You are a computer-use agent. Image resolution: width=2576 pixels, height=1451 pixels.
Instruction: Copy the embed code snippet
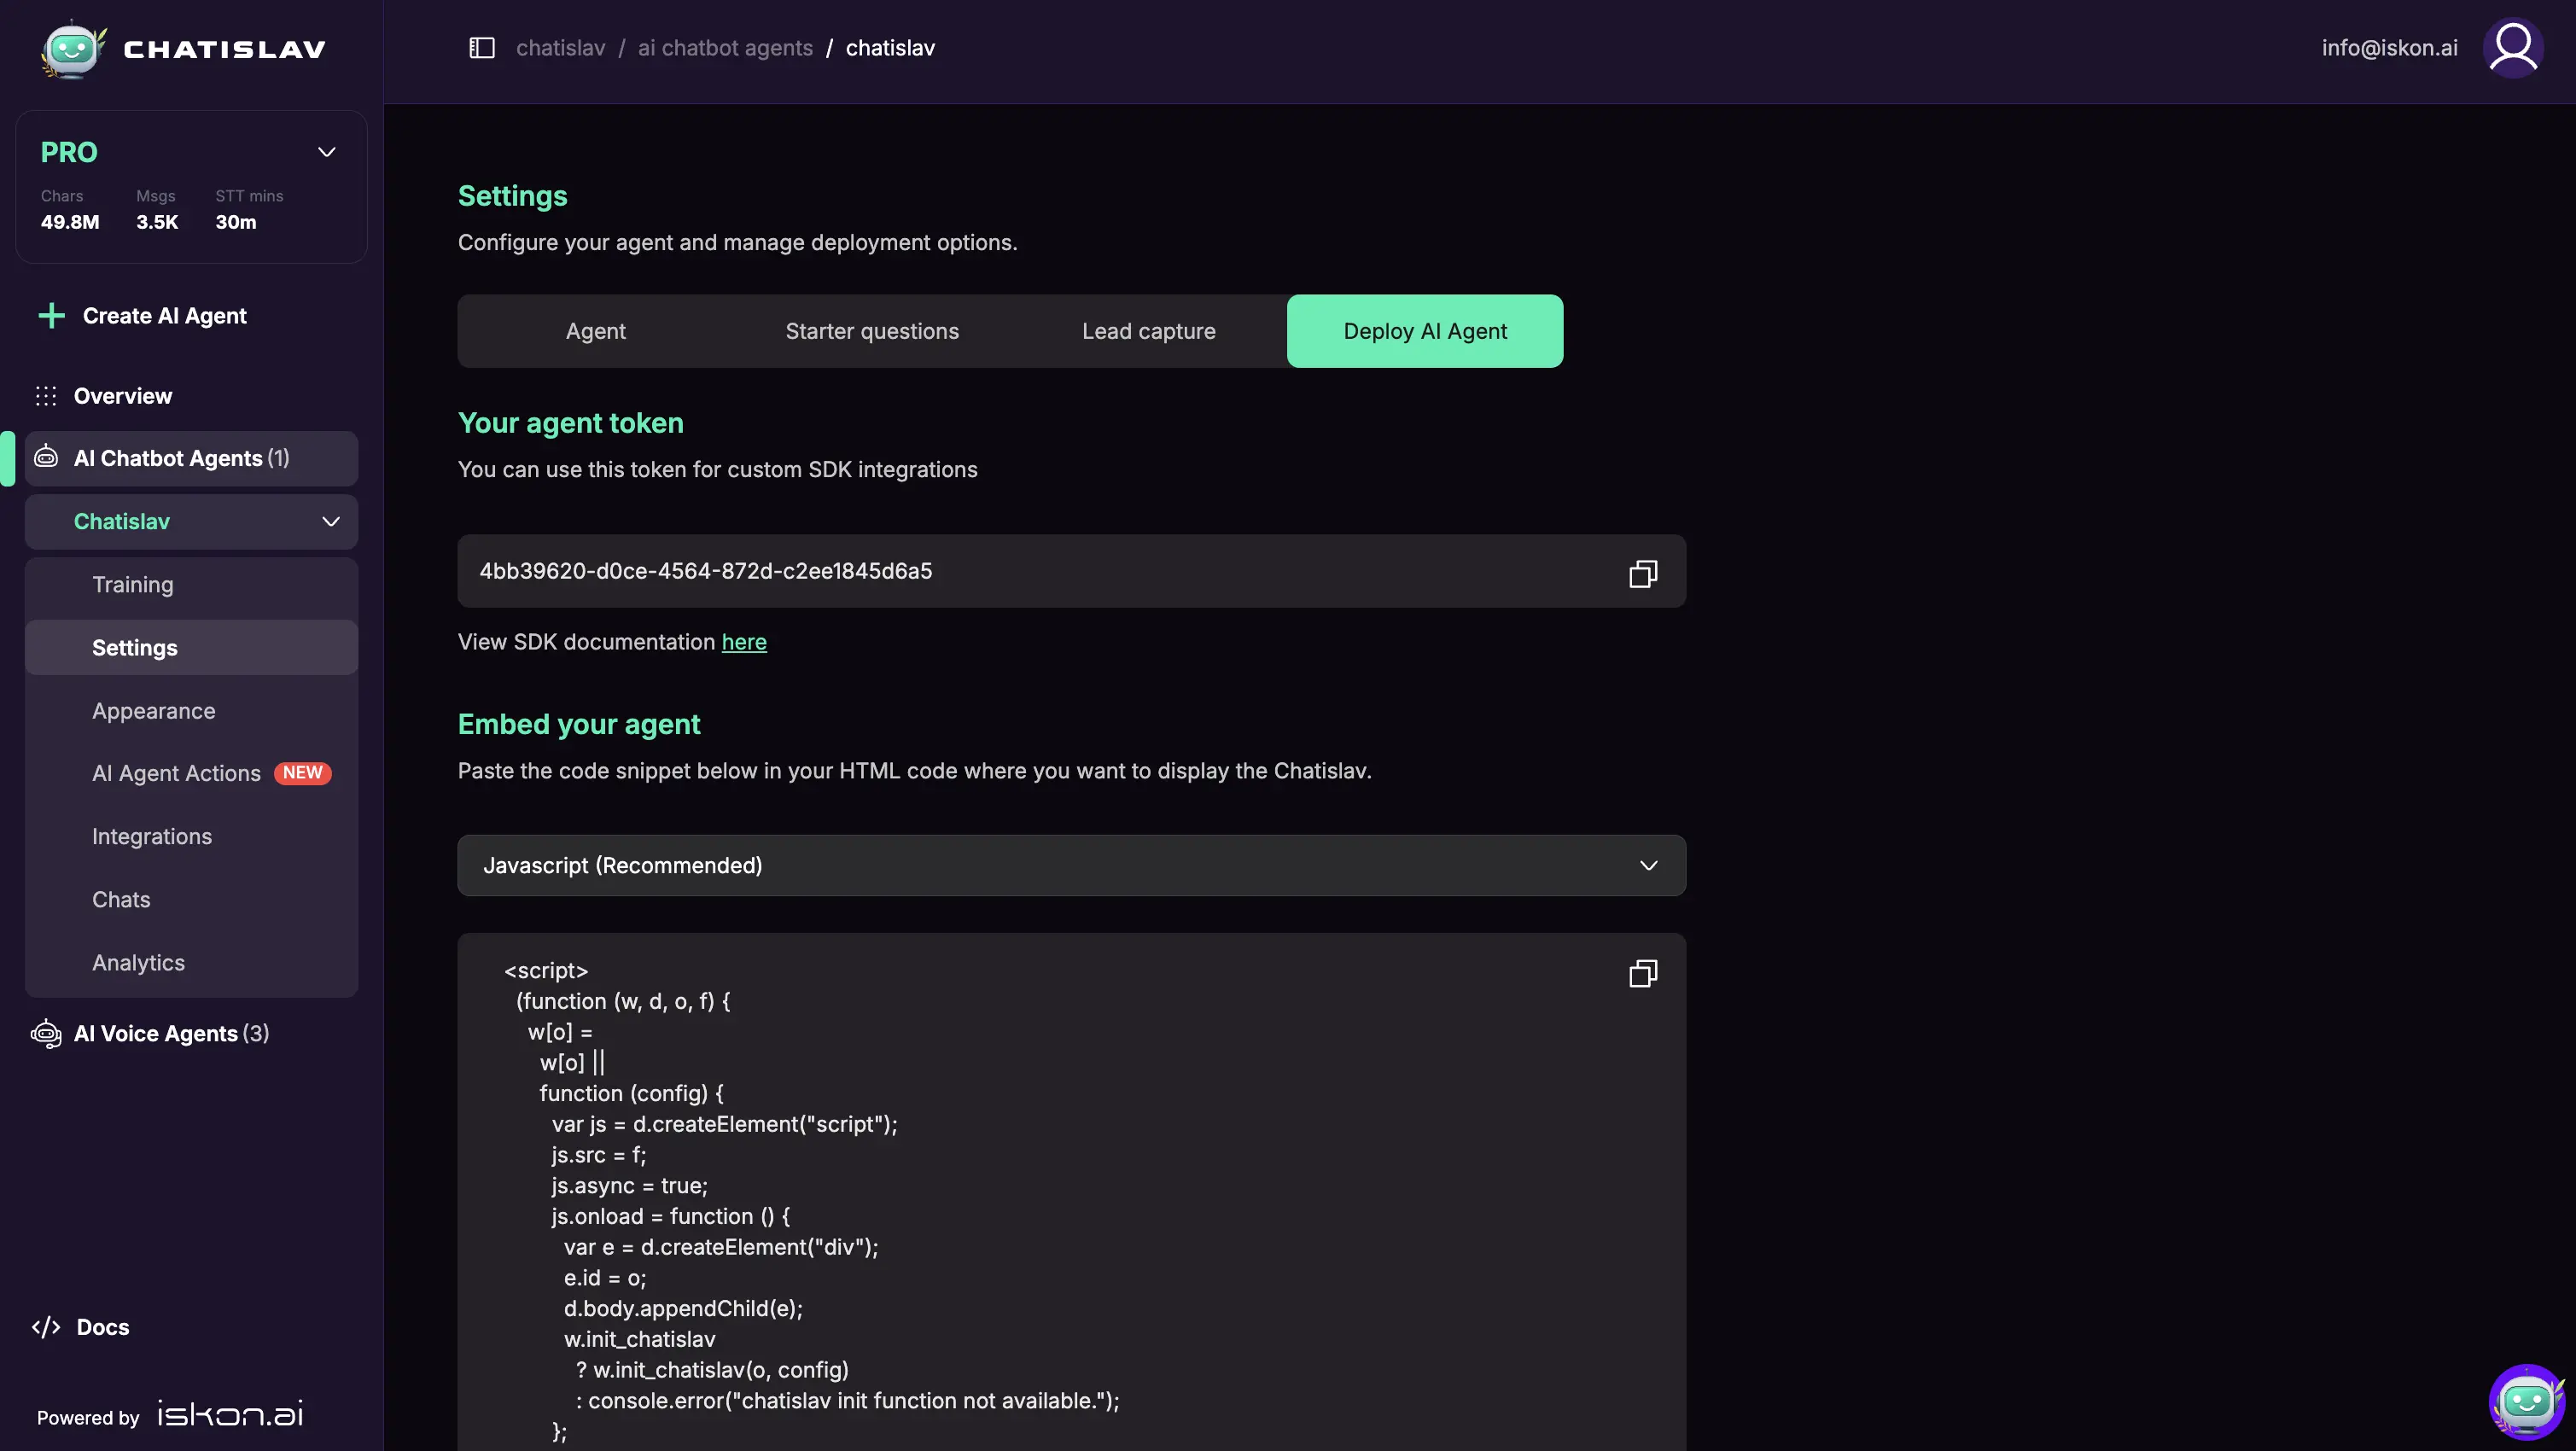click(1643, 973)
